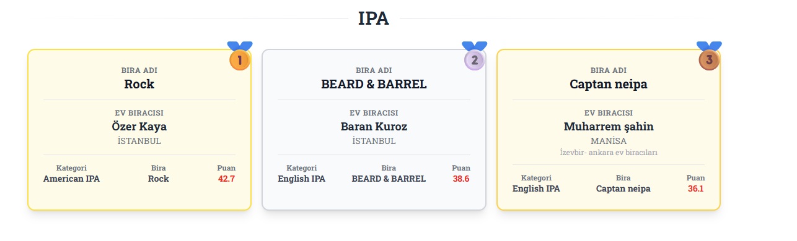Screen dimensions: 797x241
Task: Click the IPA section heading
Action: [x=374, y=19]
